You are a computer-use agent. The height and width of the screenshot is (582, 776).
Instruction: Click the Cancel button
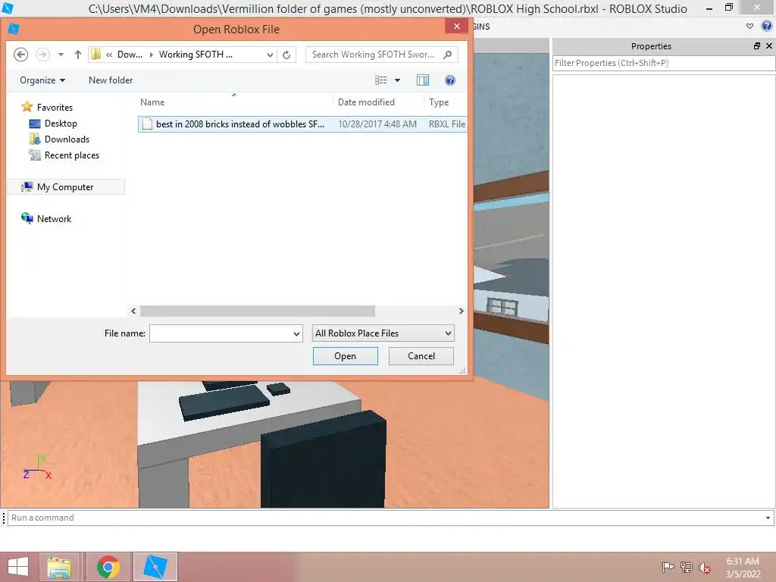pyautogui.click(x=421, y=356)
